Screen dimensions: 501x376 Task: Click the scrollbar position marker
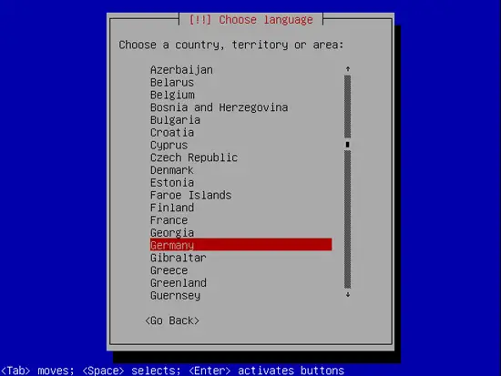348,145
